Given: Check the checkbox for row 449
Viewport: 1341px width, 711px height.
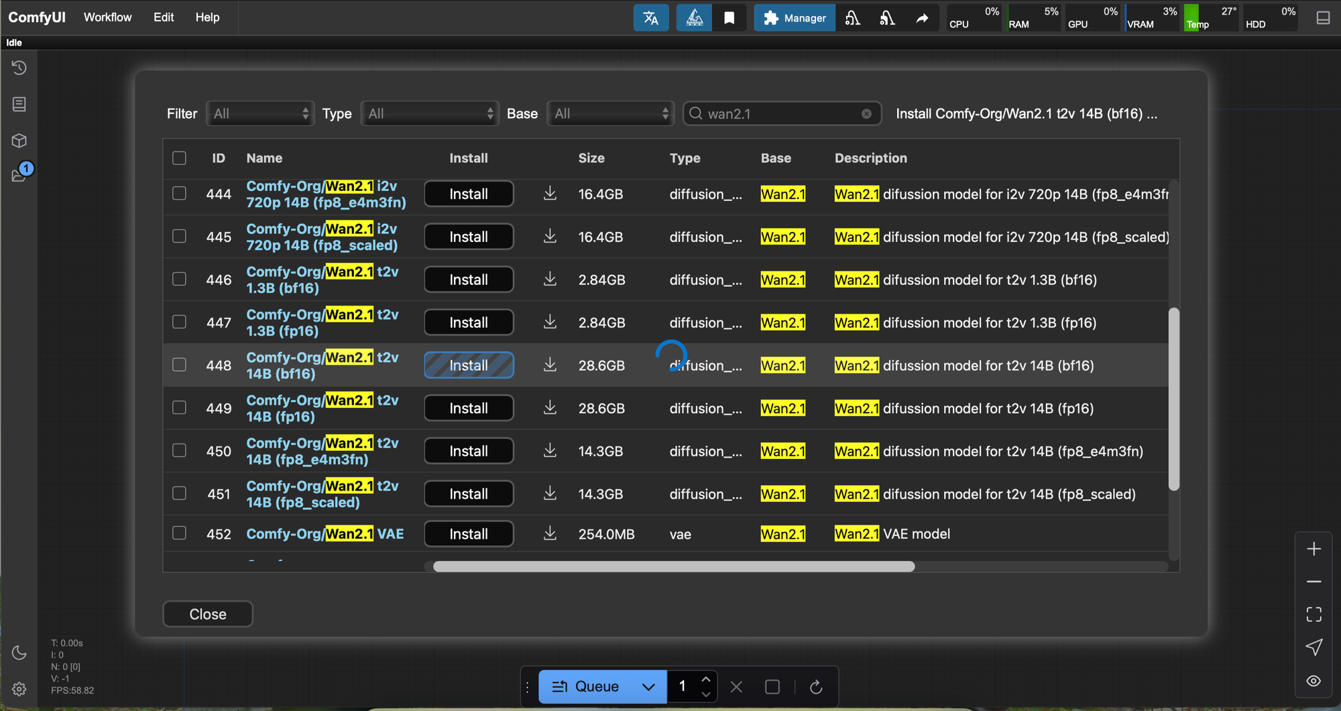Looking at the screenshot, I should 179,407.
